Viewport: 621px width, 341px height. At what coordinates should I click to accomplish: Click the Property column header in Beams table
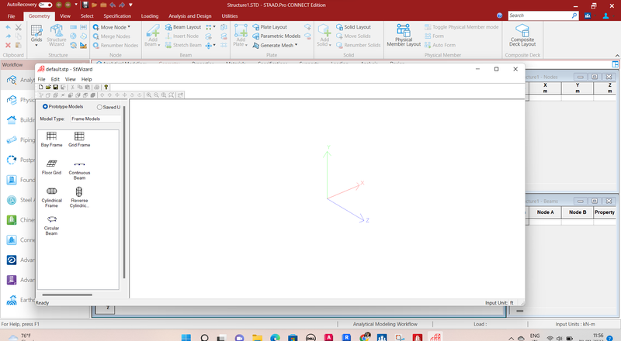point(605,212)
